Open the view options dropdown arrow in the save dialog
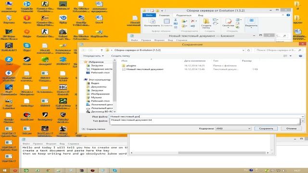 [291, 56]
